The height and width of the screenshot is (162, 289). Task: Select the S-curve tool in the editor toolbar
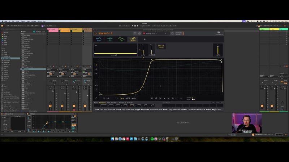pyautogui.click(x=96, y=89)
